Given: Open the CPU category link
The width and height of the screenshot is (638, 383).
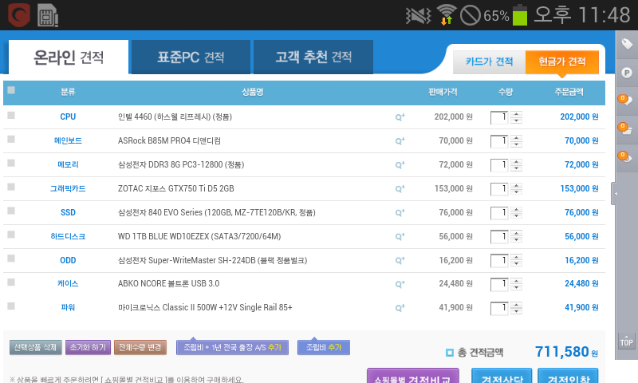Looking at the screenshot, I should coord(68,116).
